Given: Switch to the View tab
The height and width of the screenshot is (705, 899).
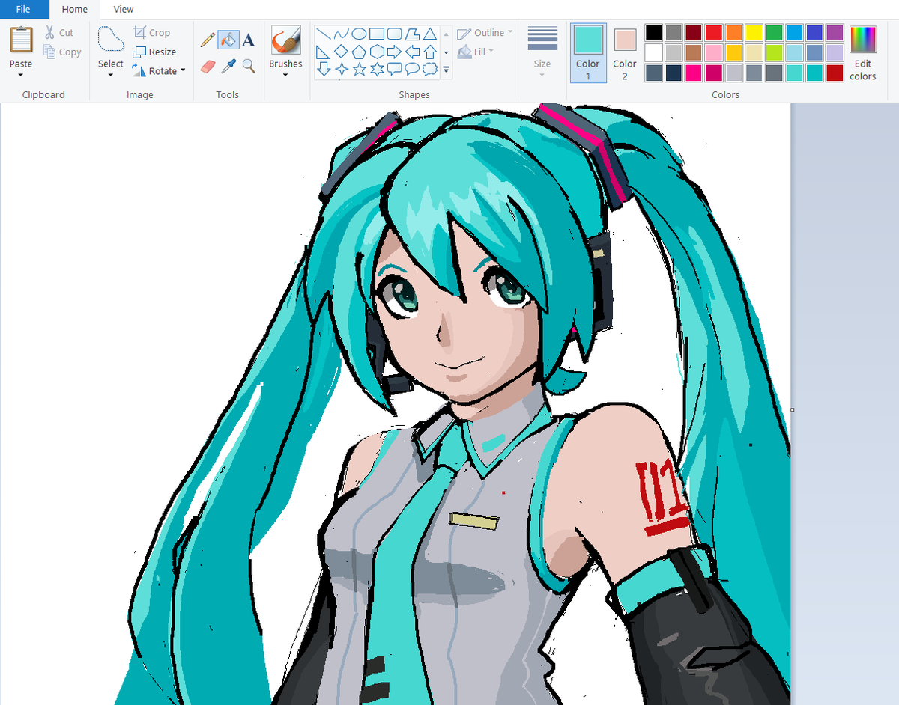Looking at the screenshot, I should point(124,9).
